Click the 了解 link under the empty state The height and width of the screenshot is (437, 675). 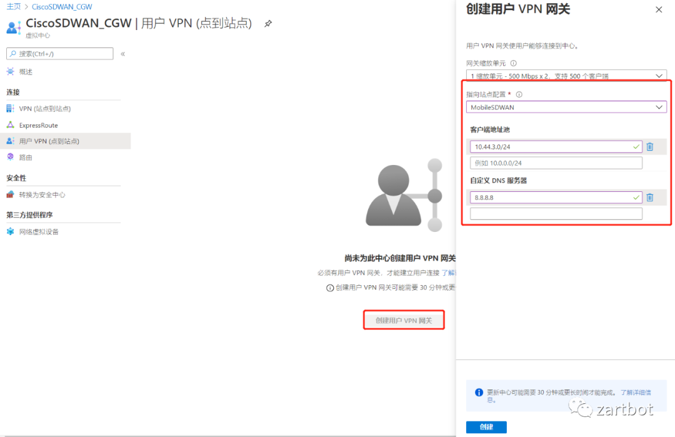(x=449, y=273)
